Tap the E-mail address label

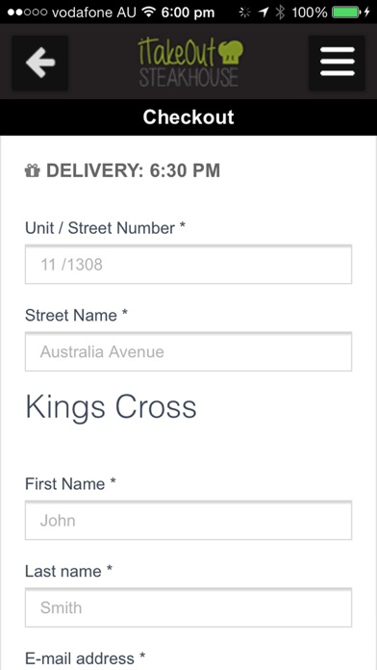(x=85, y=658)
